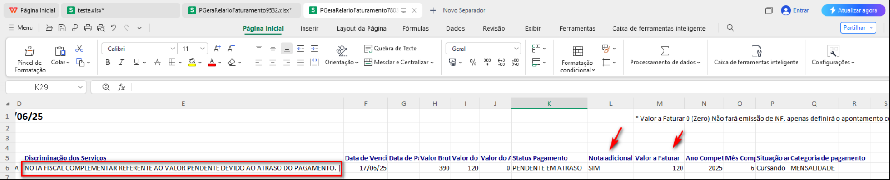Click Mesclar e Centralizar button
The image size is (890, 180).
(399, 63)
